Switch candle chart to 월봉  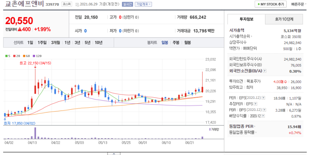point(187,42)
